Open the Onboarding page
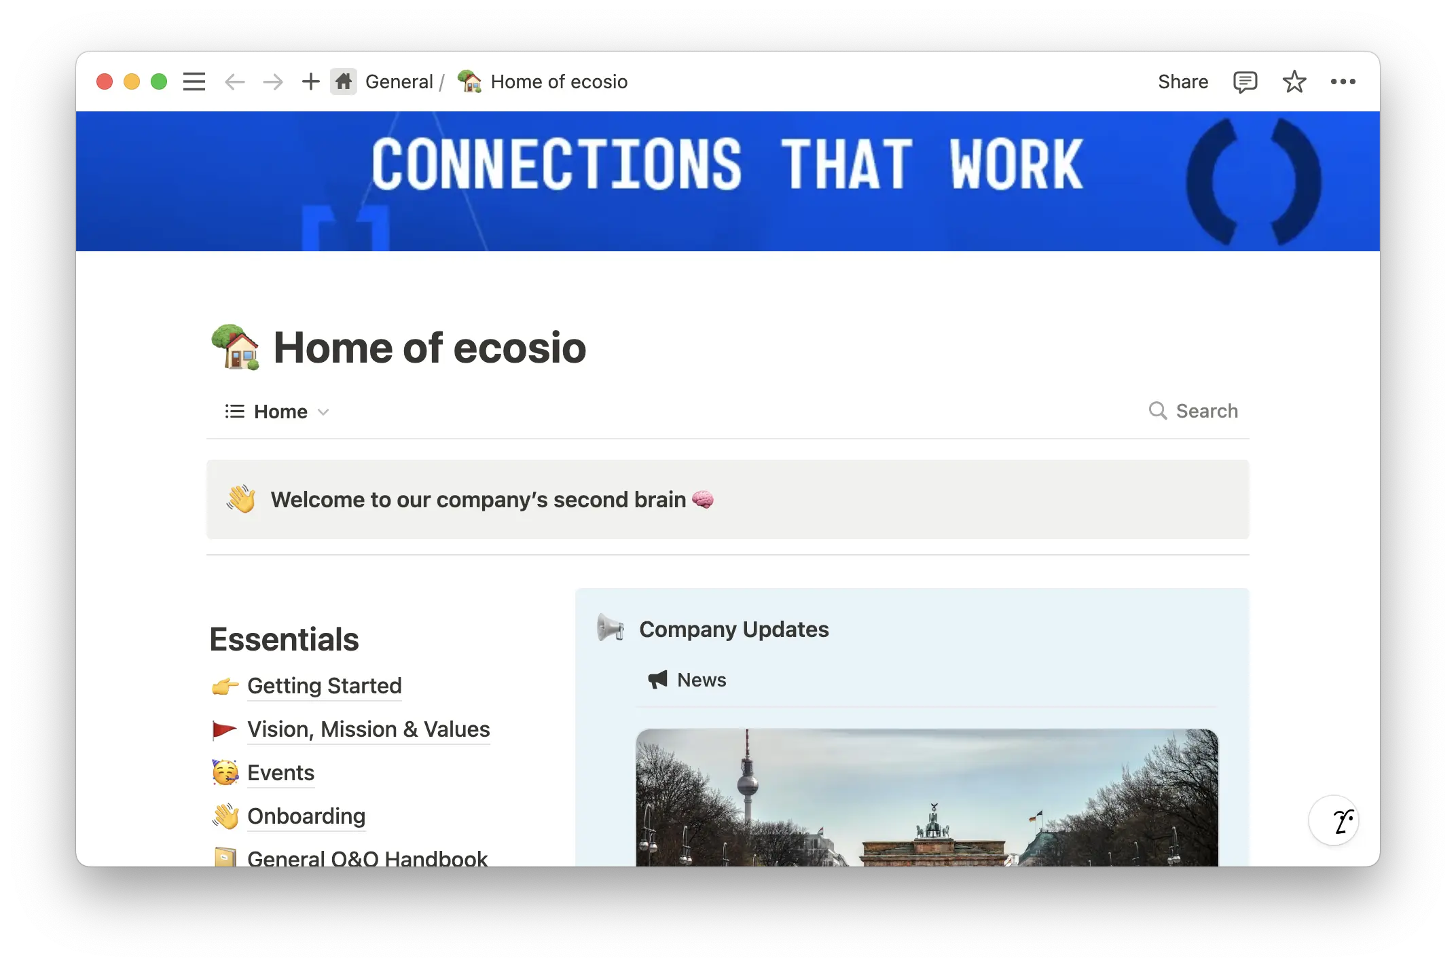The width and height of the screenshot is (1456, 967). [306, 816]
